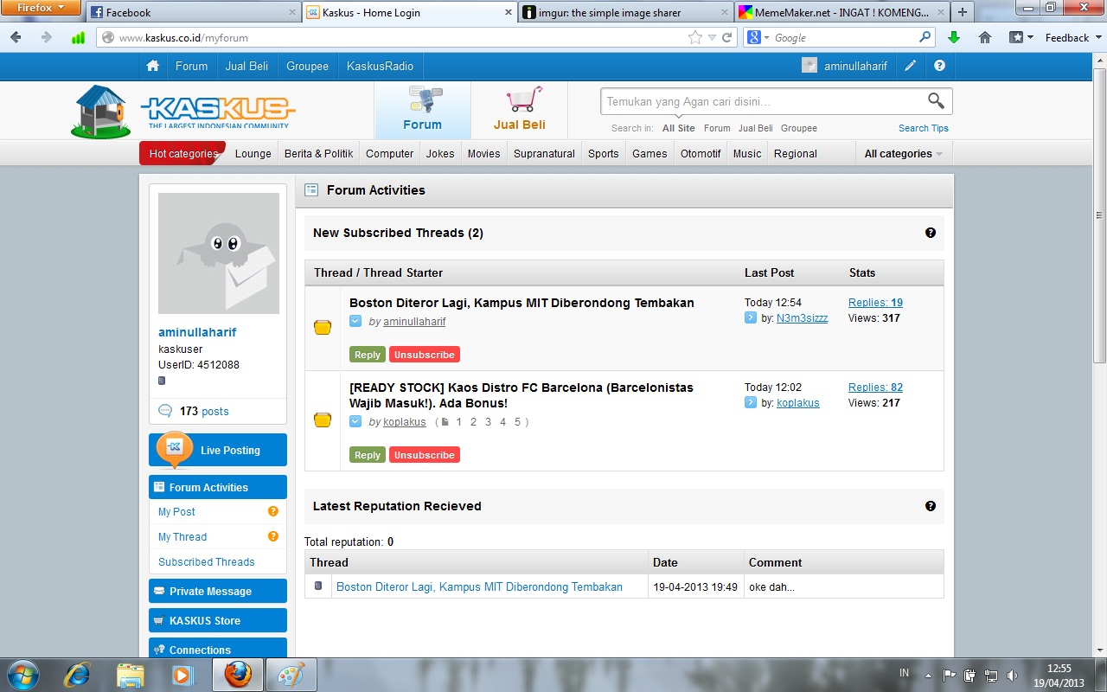The width and height of the screenshot is (1107, 692).
Task: Open Windows Explorer folder icon in taskbar
Action: (x=131, y=674)
